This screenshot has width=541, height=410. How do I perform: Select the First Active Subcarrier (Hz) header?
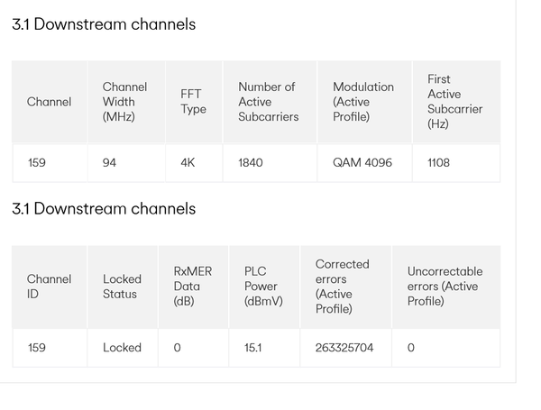click(x=454, y=102)
